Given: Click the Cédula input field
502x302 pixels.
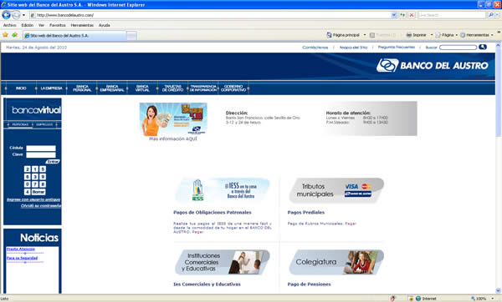Looking at the screenshot, I should click(41, 148).
